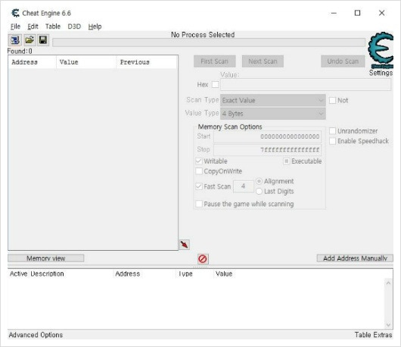Open the Scan Type dropdown
The width and height of the screenshot is (401, 347).
(x=273, y=100)
